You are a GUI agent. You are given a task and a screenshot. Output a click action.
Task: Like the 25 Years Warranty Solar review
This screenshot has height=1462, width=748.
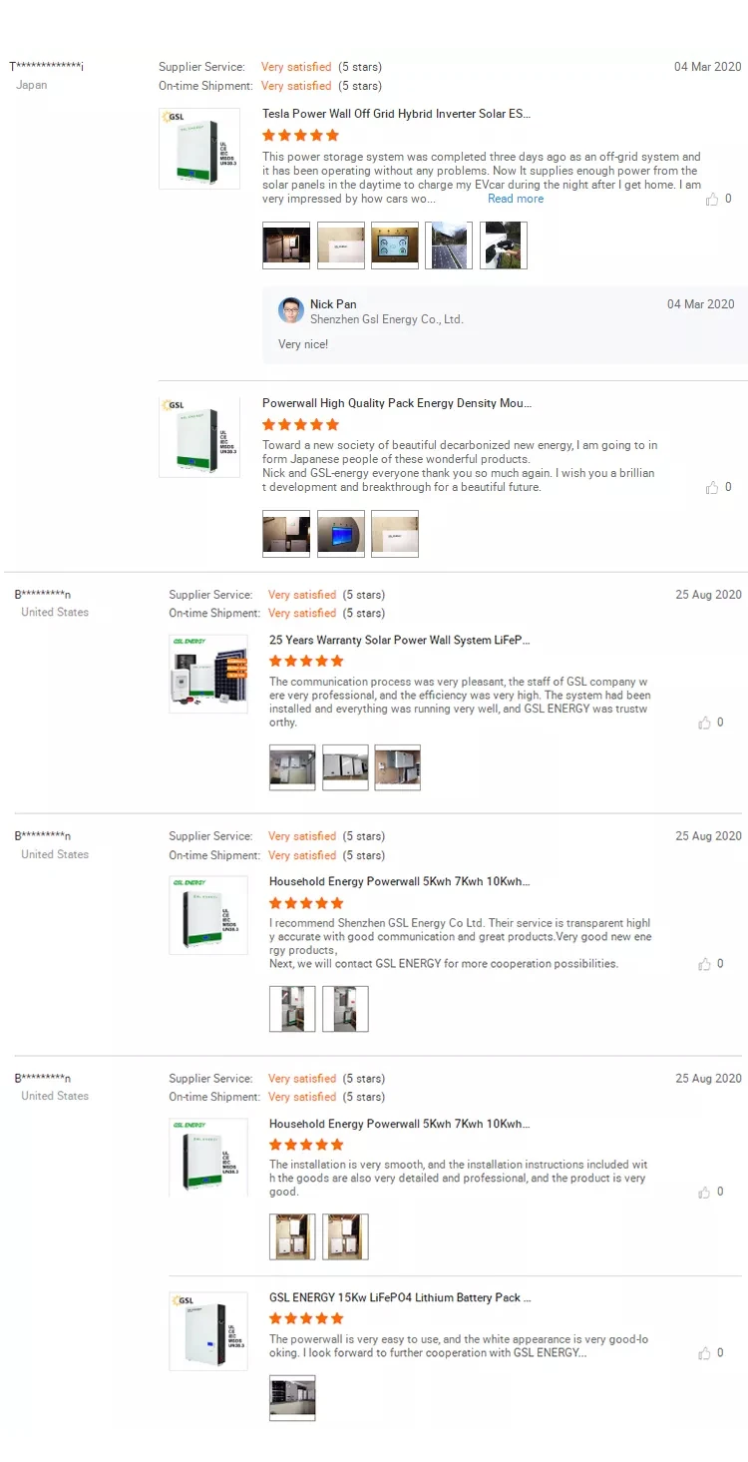coord(705,723)
